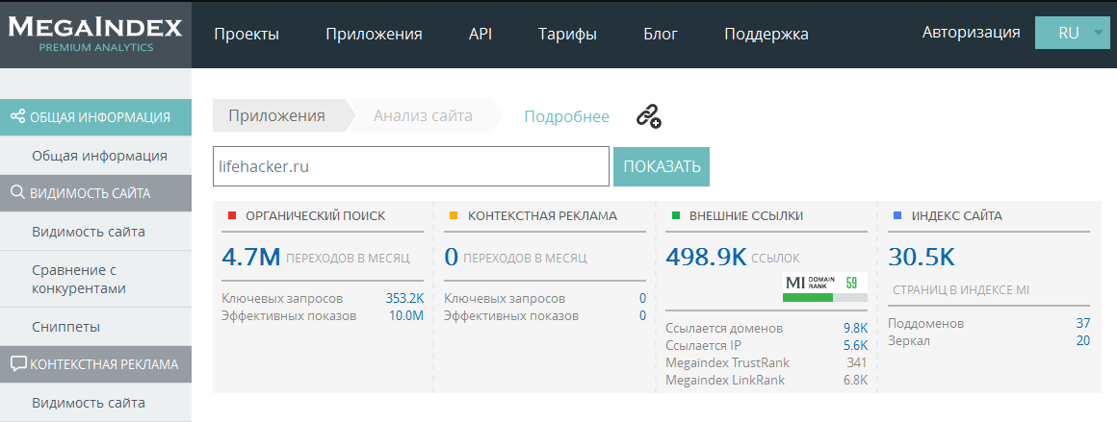The image size is (1117, 422).
Task: Click the 20 mirrors value
Action: pos(1083,341)
